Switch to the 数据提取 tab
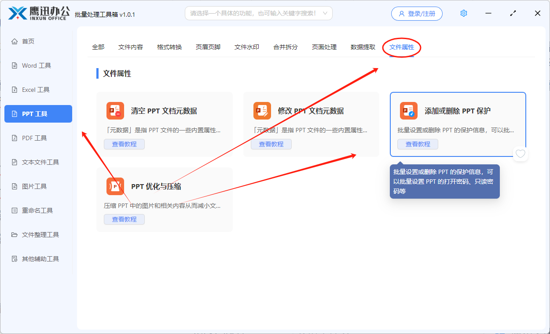This screenshot has width=550, height=334. [x=363, y=47]
